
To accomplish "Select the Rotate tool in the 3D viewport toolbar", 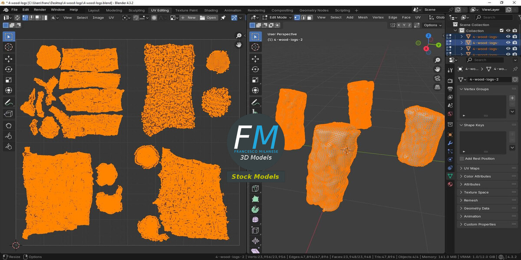I will [x=255, y=69].
